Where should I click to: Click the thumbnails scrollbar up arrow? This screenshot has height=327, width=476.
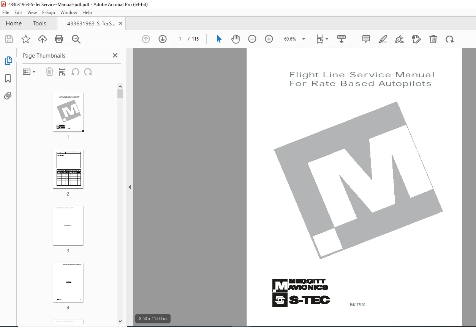coord(120,86)
